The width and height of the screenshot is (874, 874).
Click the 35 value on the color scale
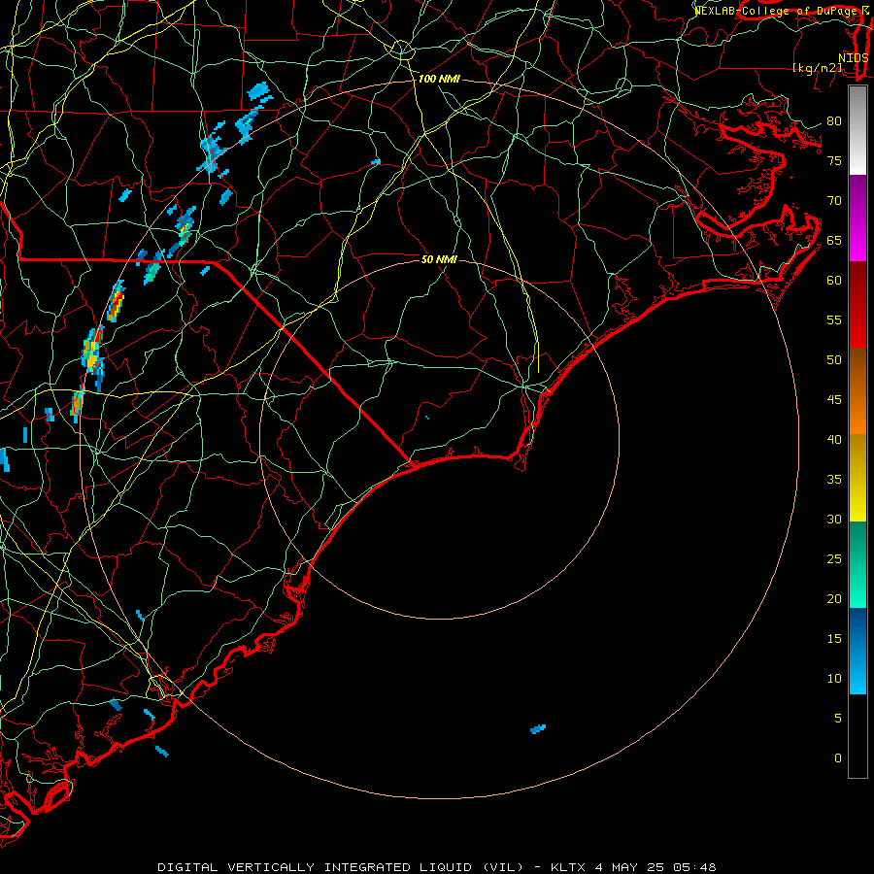point(834,480)
